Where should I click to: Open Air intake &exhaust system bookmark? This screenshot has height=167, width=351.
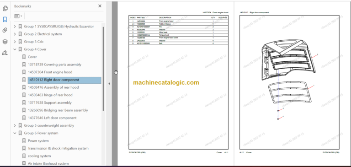pos(48,164)
